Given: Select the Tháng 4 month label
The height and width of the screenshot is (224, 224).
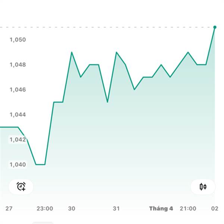Looking at the screenshot, I should coord(161,208).
